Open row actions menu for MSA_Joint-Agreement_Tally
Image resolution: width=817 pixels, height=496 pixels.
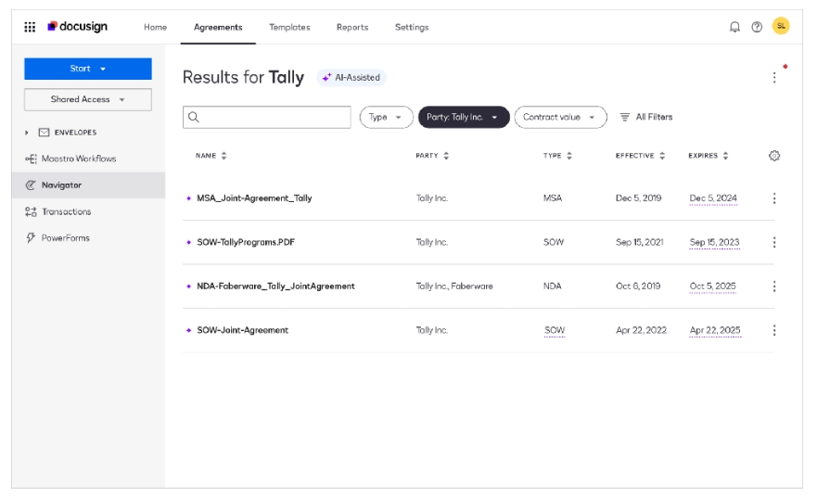click(774, 198)
